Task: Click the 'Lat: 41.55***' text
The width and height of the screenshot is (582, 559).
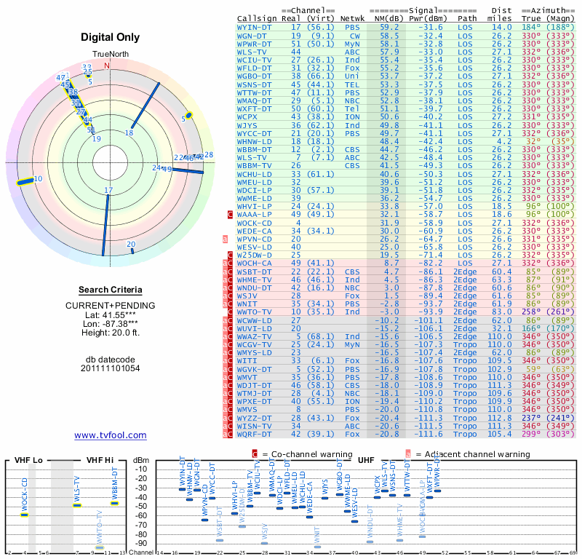Action: pos(111,315)
